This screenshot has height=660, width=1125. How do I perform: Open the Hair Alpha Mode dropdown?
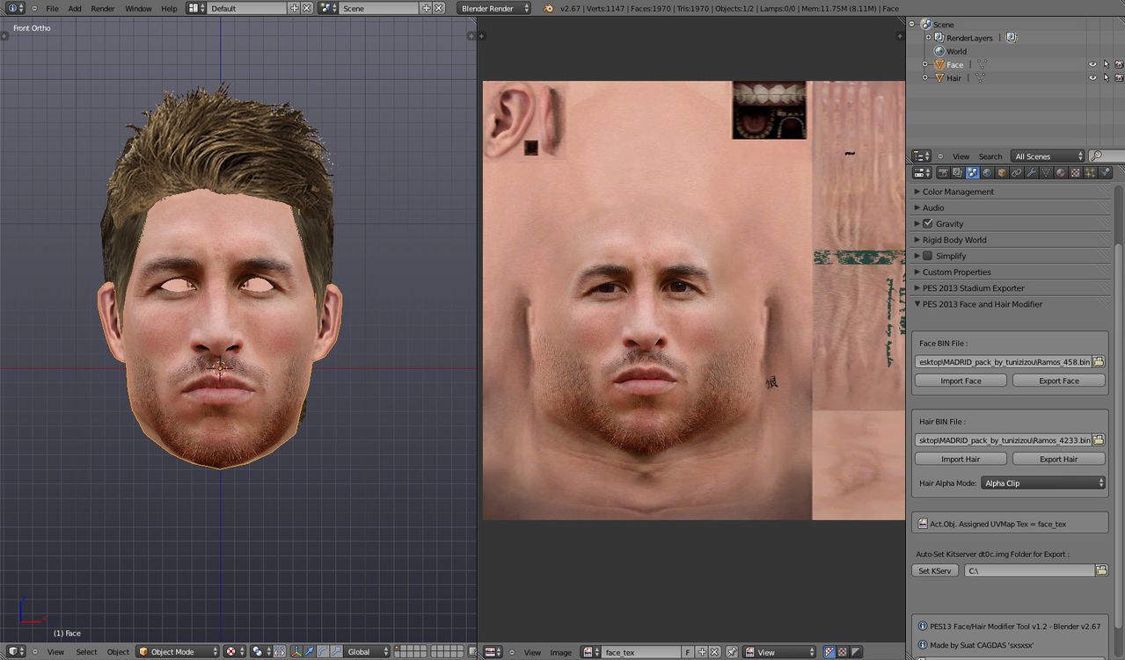[x=1042, y=483]
